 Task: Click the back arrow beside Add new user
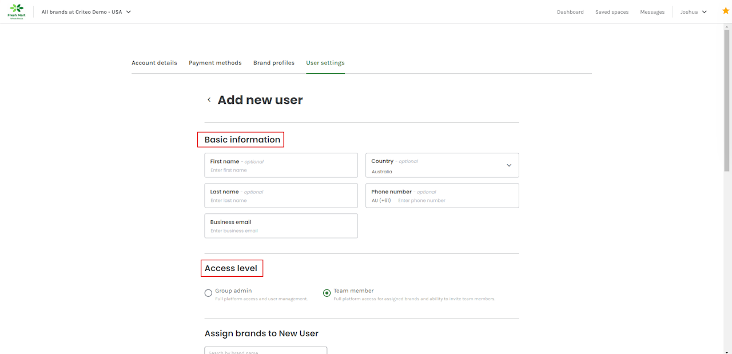click(x=209, y=100)
